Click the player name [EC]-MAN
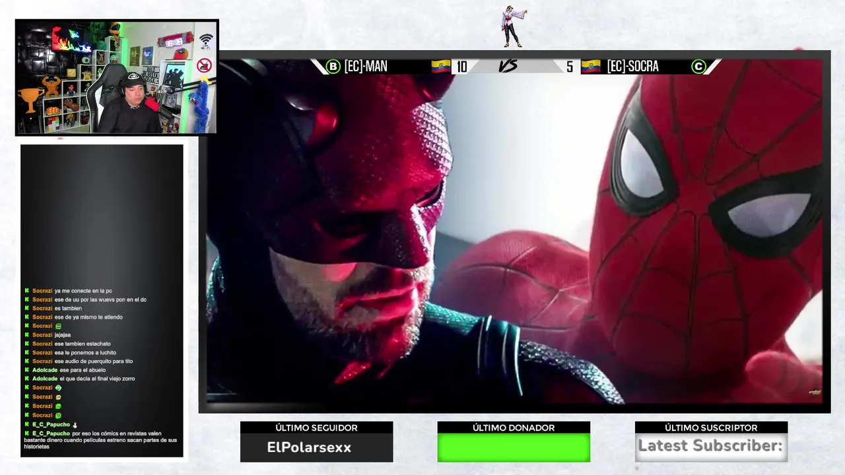The image size is (845, 475). [x=366, y=67]
